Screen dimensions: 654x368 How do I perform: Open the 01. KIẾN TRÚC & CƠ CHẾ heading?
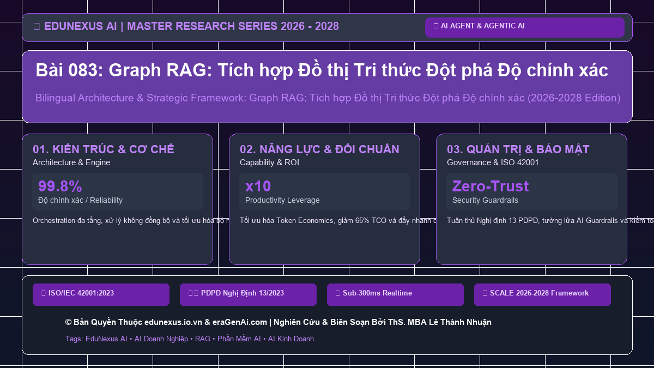104,149
